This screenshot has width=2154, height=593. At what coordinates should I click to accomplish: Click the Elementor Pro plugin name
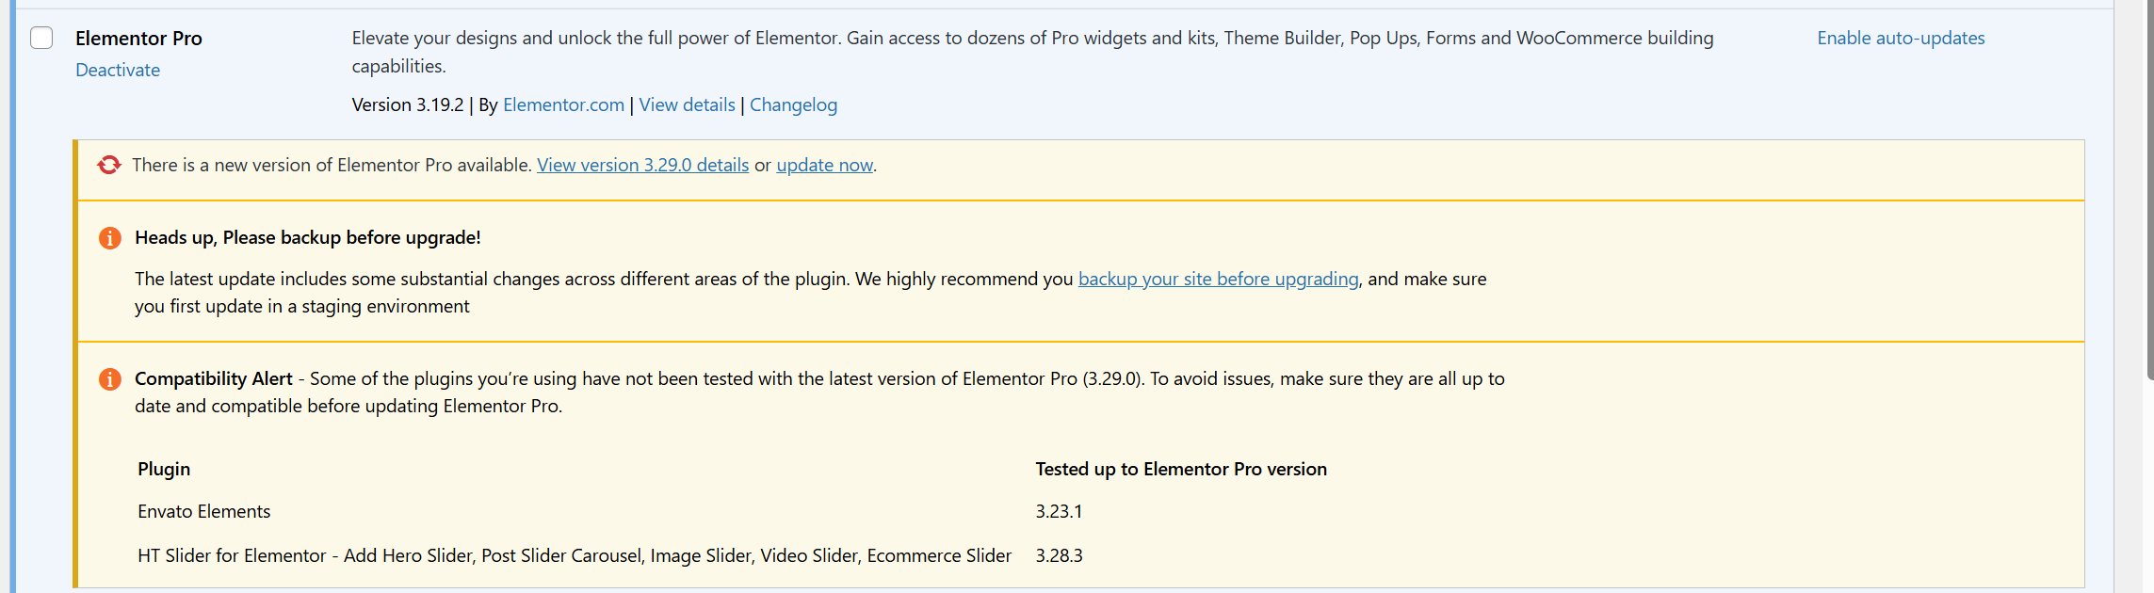click(138, 38)
